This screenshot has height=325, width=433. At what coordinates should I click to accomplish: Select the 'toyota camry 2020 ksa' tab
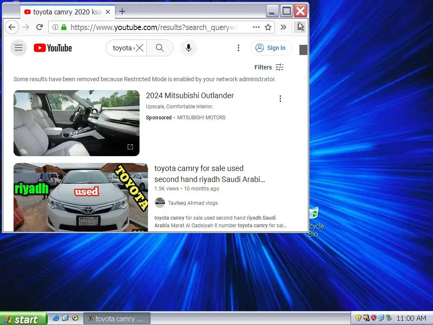pos(67,12)
